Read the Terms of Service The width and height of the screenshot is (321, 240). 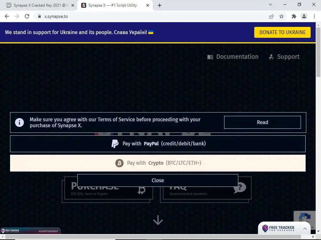point(262,122)
